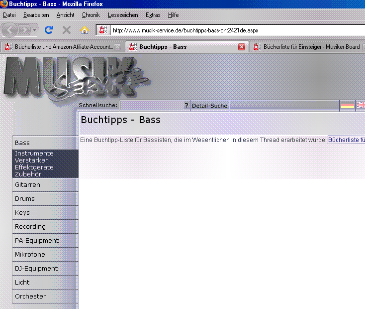This screenshot has height=309, width=365.
Task: Go to the Home page icon
Action: [x=84, y=30]
